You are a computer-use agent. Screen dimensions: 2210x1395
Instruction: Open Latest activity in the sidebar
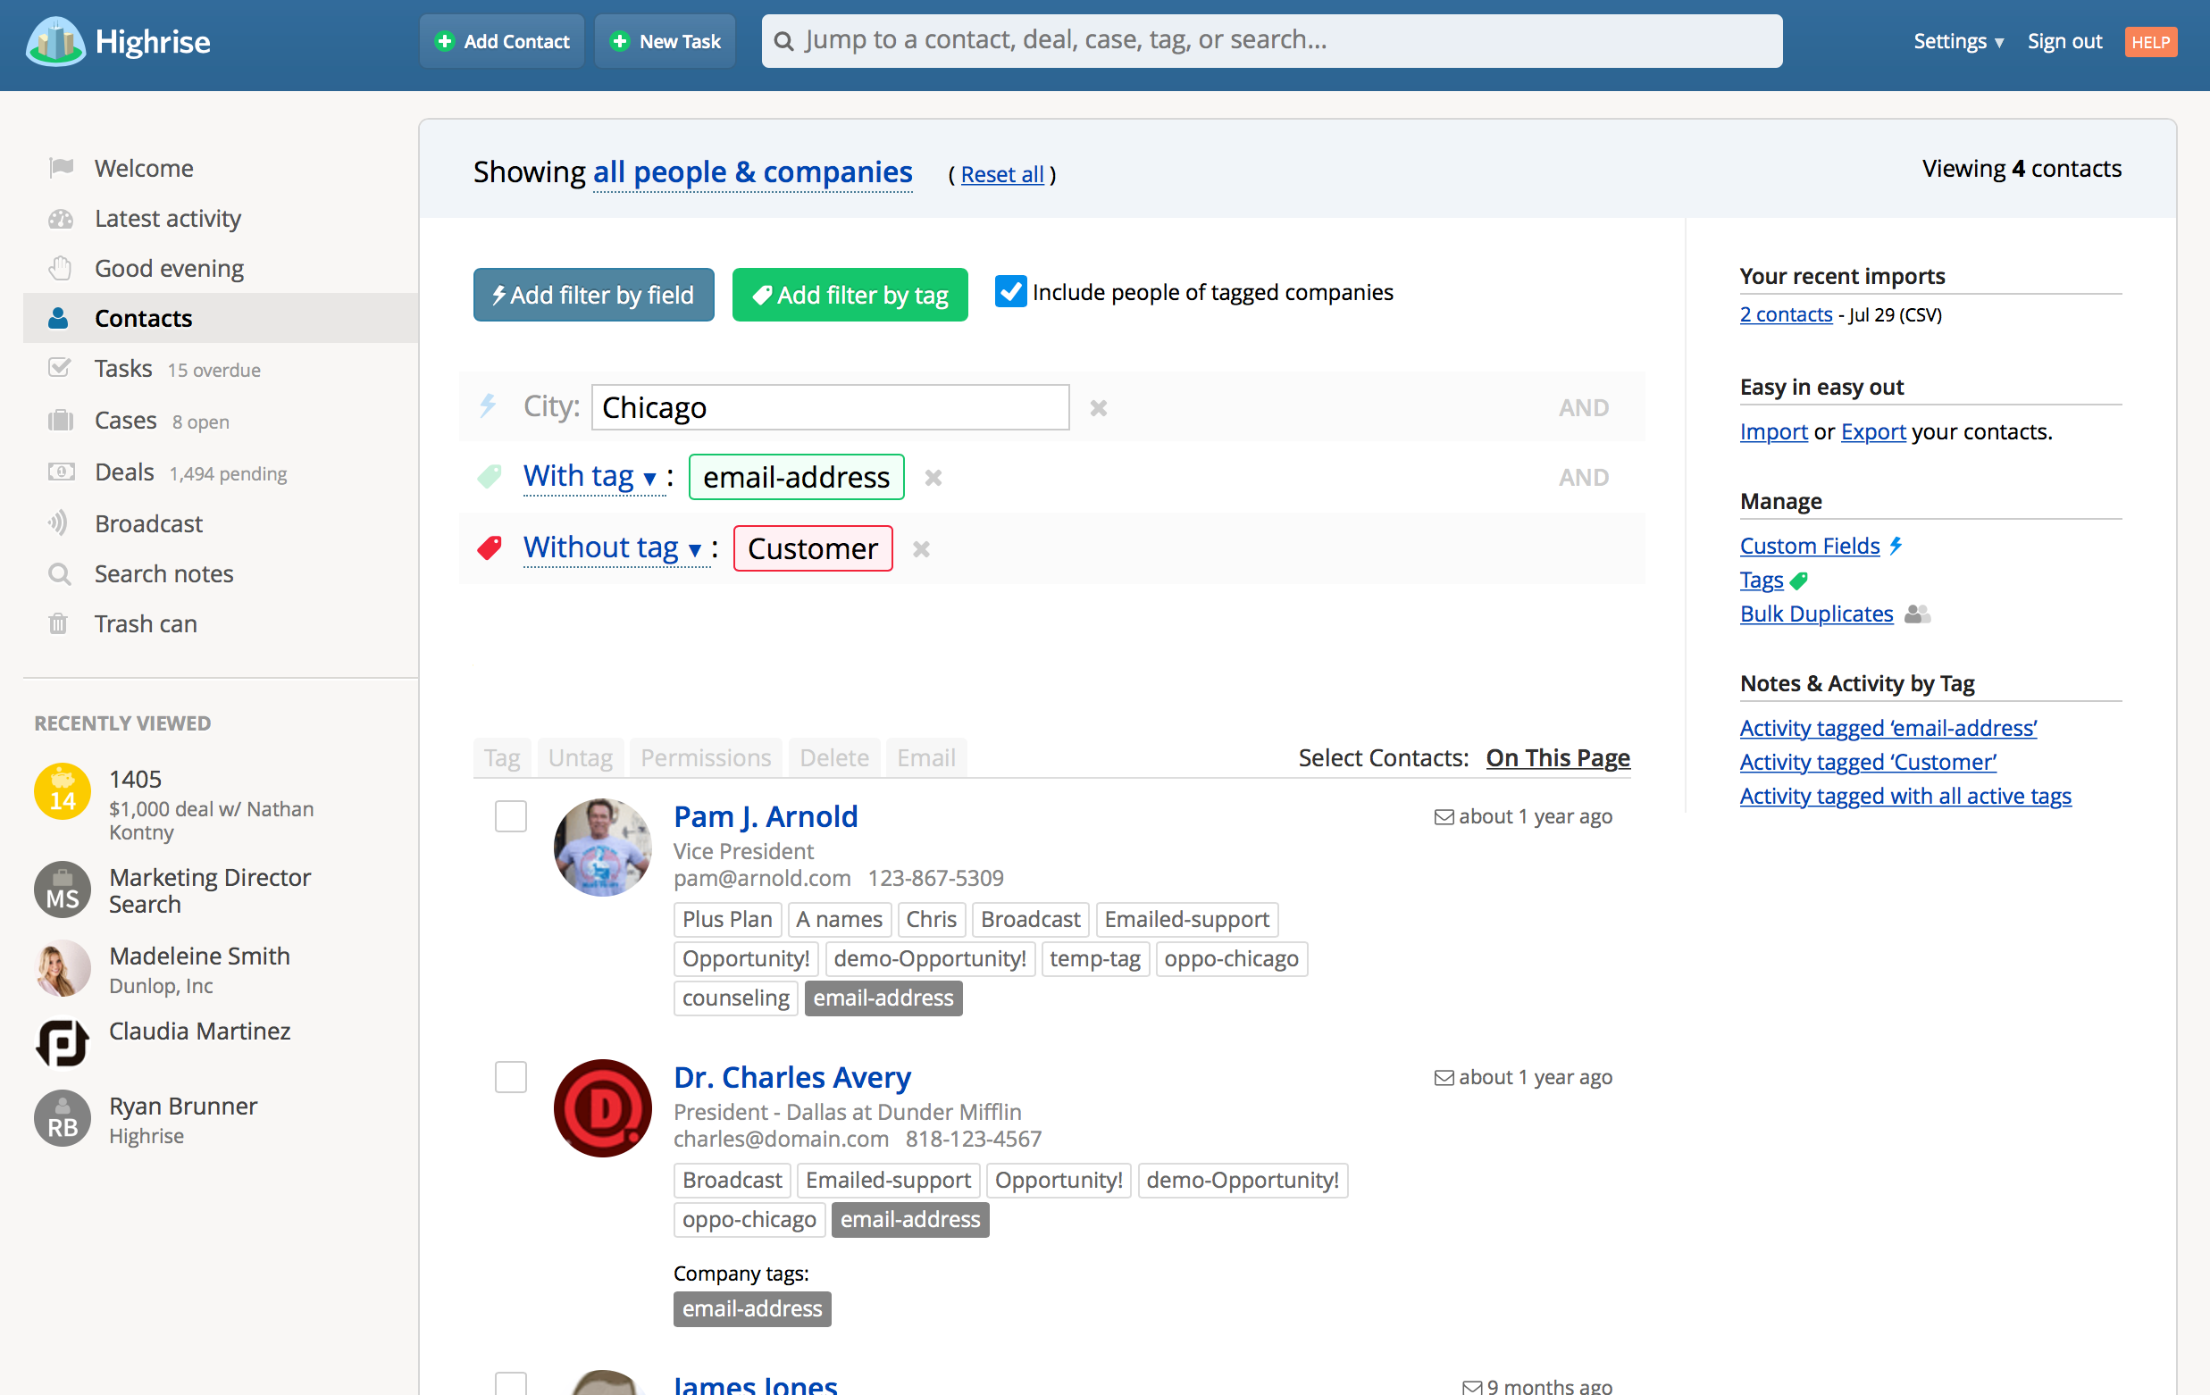coord(168,219)
